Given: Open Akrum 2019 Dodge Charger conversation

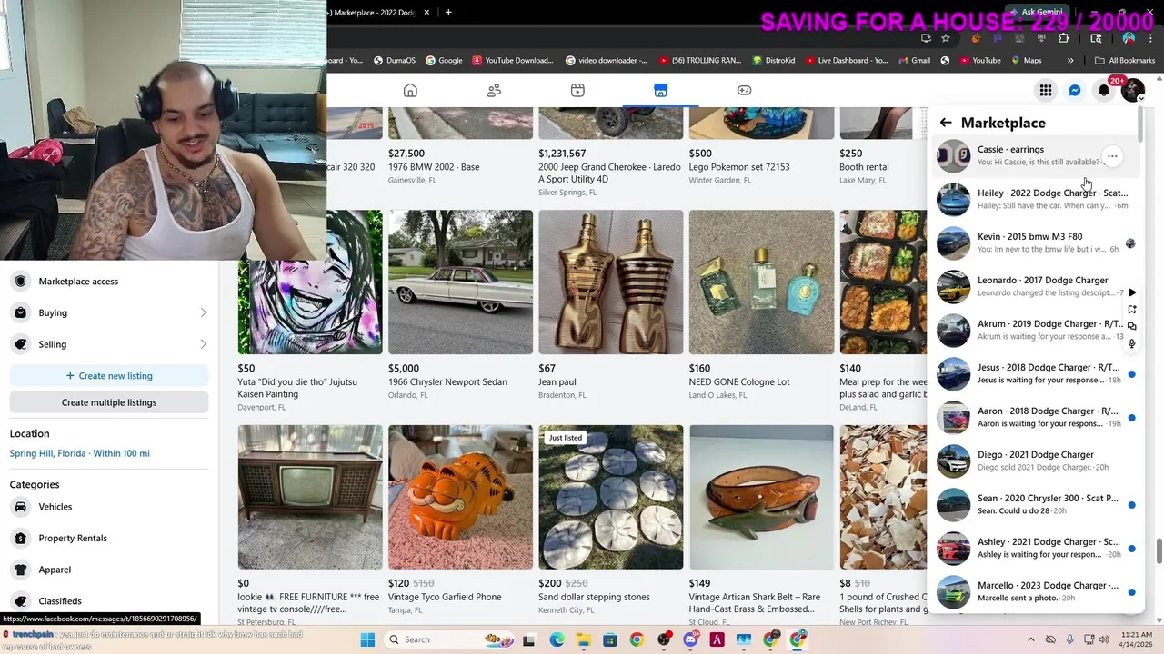Looking at the screenshot, I should (x=1035, y=330).
